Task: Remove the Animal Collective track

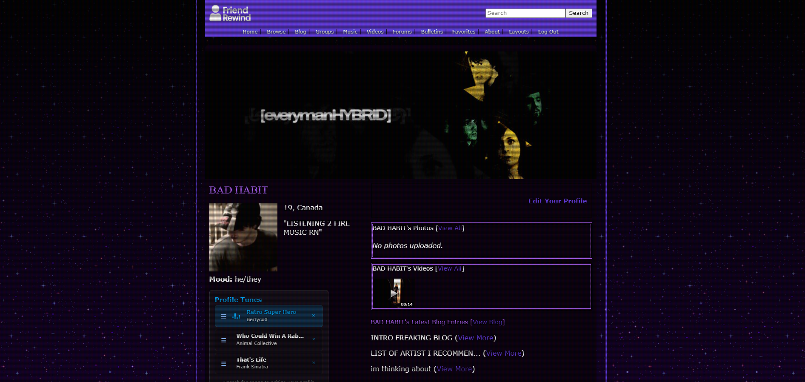Action: pyautogui.click(x=314, y=339)
